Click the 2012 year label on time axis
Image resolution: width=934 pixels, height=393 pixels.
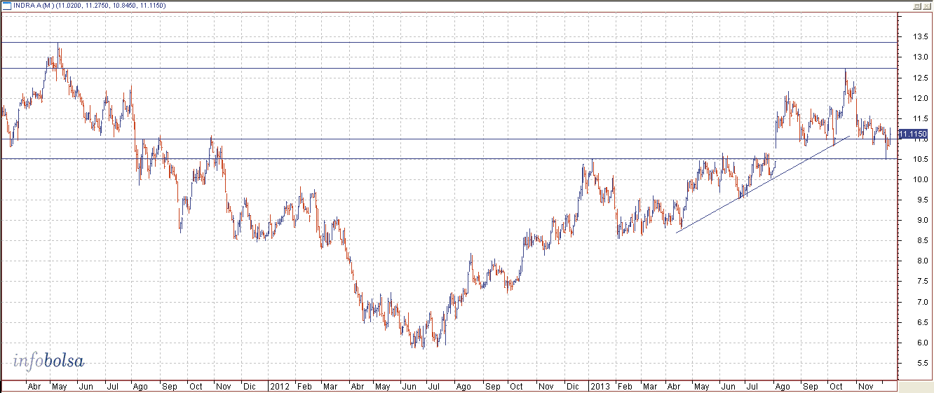click(x=280, y=386)
